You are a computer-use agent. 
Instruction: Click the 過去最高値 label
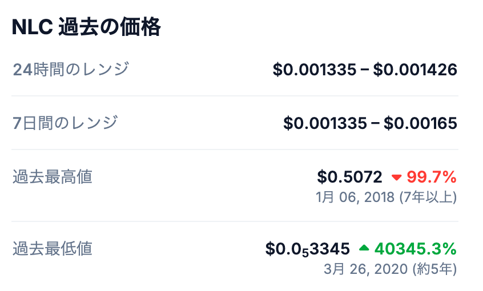(53, 177)
